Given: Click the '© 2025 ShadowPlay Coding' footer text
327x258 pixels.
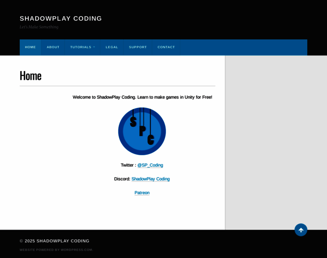Looking at the screenshot, I should [x=55, y=241].
